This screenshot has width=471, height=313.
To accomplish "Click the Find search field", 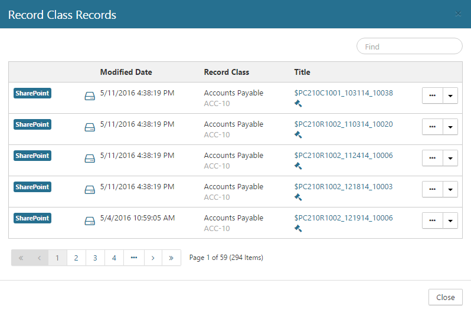I will pyautogui.click(x=410, y=47).
